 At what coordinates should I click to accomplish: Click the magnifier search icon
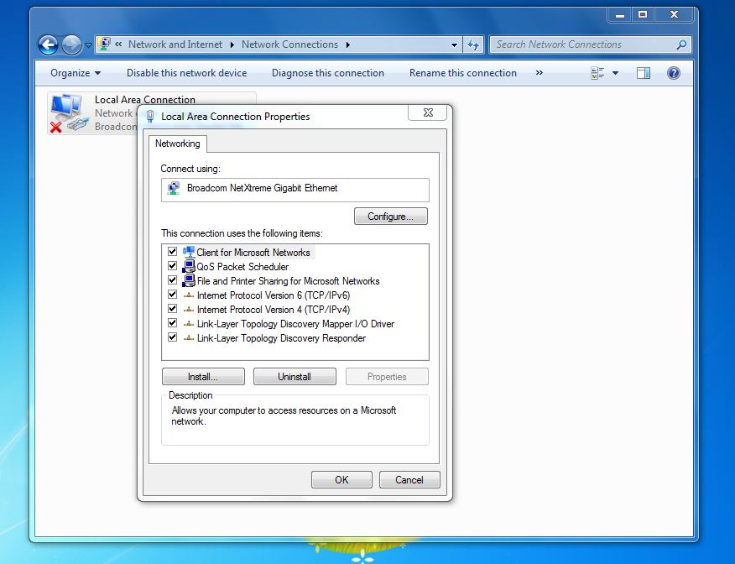point(681,44)
